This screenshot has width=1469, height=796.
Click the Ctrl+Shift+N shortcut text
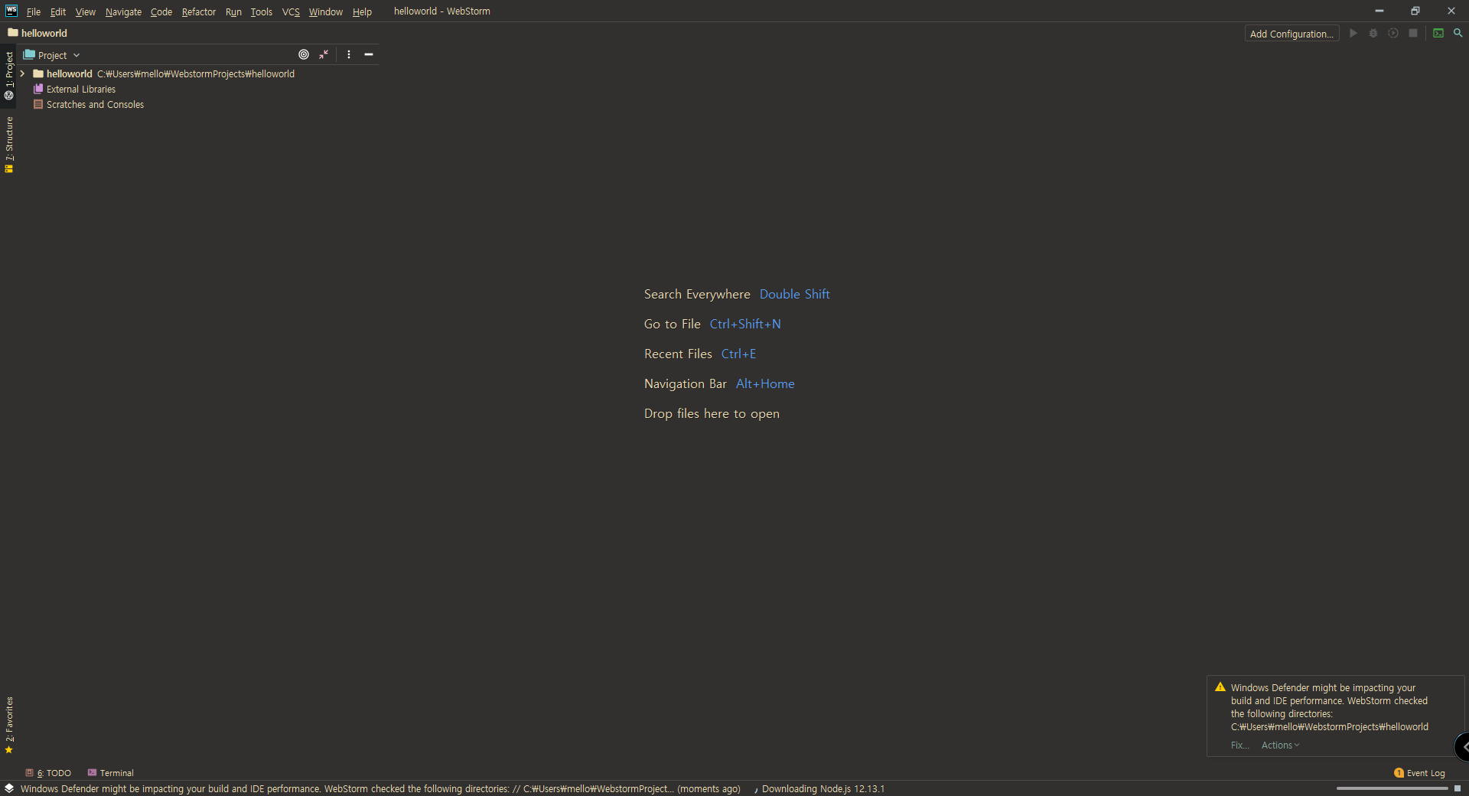[x=745, y=324]
